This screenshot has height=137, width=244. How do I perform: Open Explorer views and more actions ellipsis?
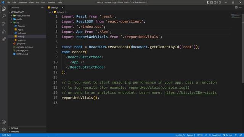coord(42,8)
